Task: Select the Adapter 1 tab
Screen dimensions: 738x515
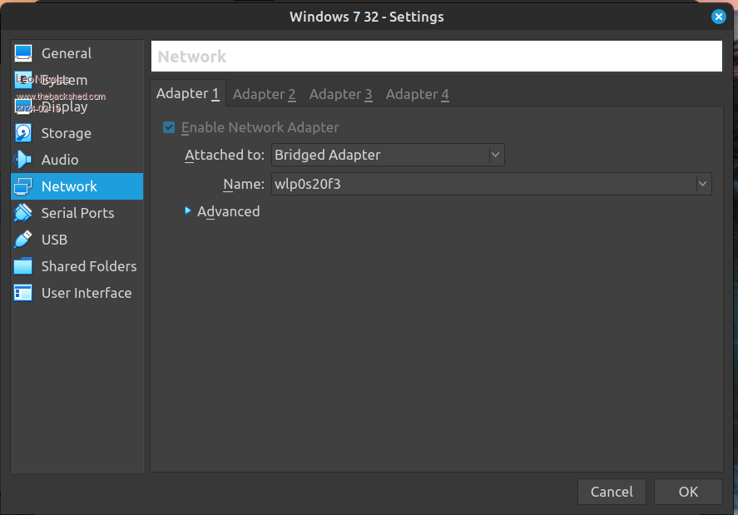Action: pyautogui.click(x=187, y=93)
